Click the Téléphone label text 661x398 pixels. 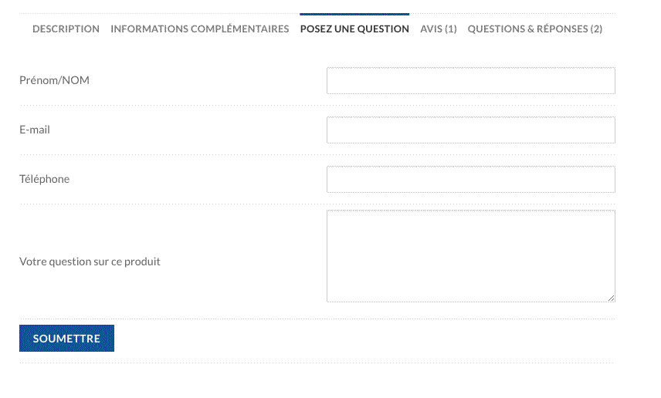tap(44, 179)
